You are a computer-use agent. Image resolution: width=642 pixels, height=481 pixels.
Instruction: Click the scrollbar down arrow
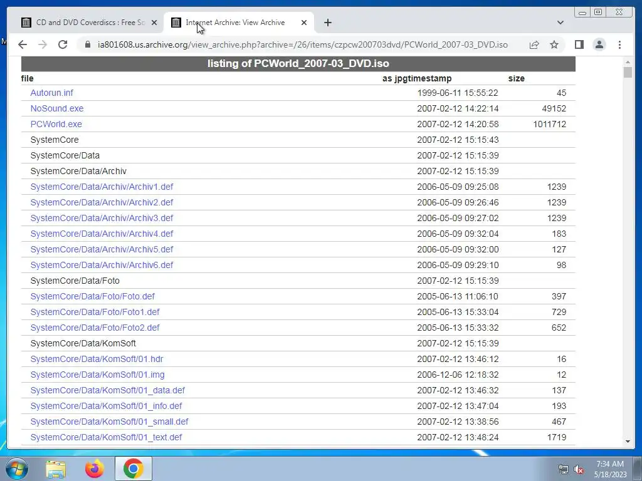[x=628, y=442]
